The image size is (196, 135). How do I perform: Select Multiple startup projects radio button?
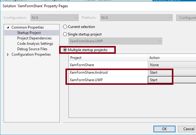coord(65,50)
